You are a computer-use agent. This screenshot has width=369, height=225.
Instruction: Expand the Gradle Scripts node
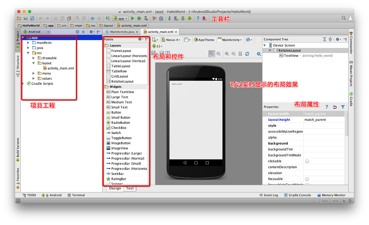coord(23,83)
